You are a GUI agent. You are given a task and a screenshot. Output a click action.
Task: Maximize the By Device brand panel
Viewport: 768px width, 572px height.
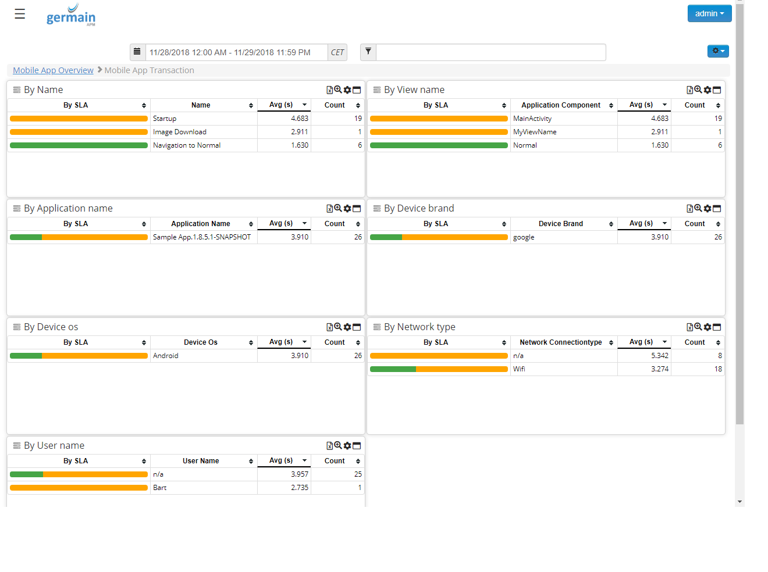point(717,209)
